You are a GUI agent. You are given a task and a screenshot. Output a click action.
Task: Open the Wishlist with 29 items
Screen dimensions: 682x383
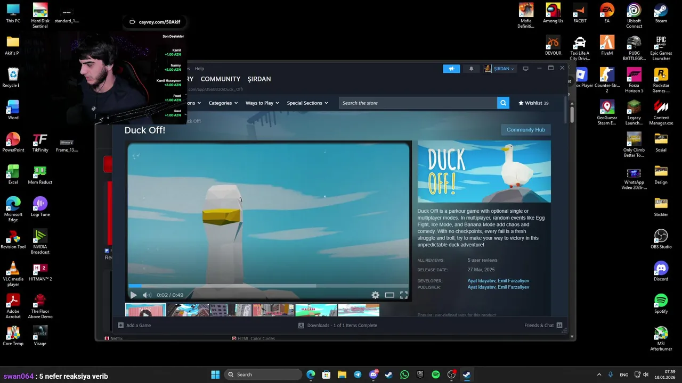[533, 103]
